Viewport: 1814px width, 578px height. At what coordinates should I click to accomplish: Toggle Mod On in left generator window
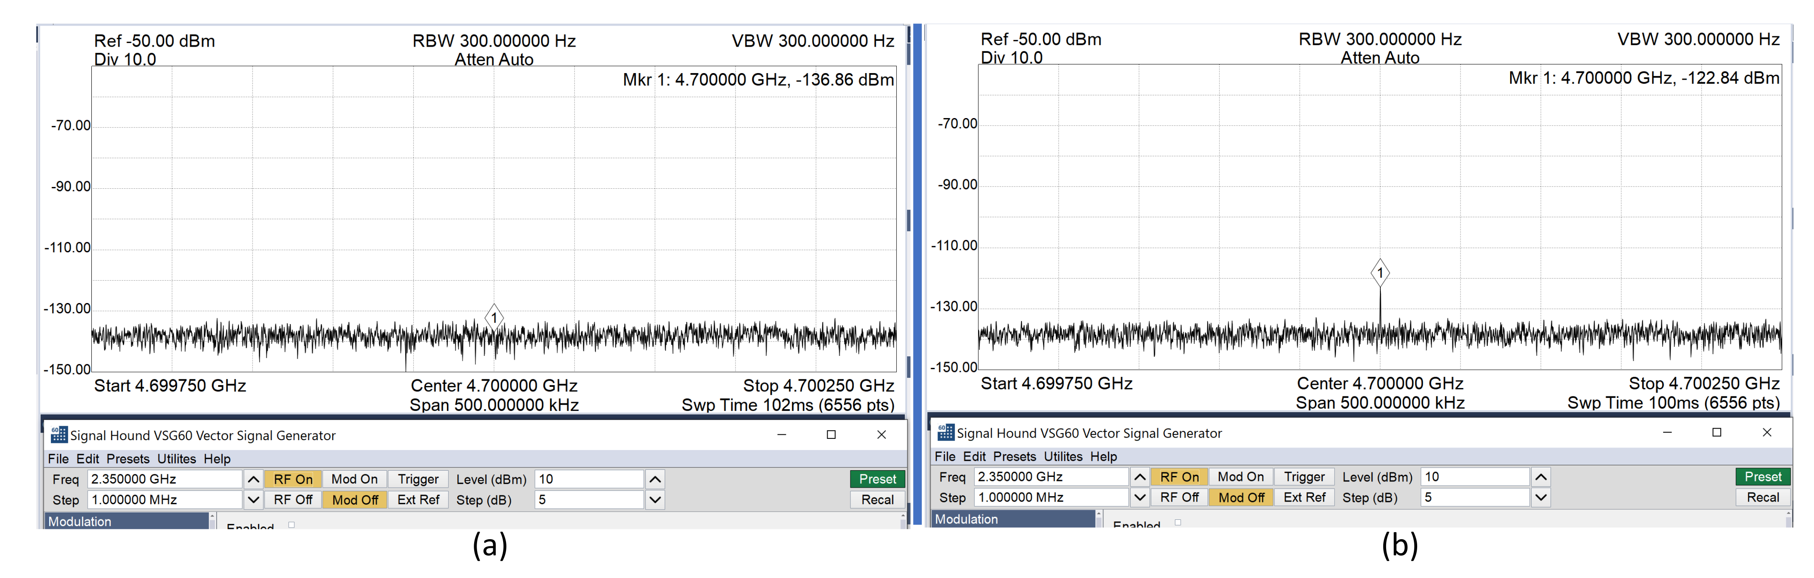354,479
